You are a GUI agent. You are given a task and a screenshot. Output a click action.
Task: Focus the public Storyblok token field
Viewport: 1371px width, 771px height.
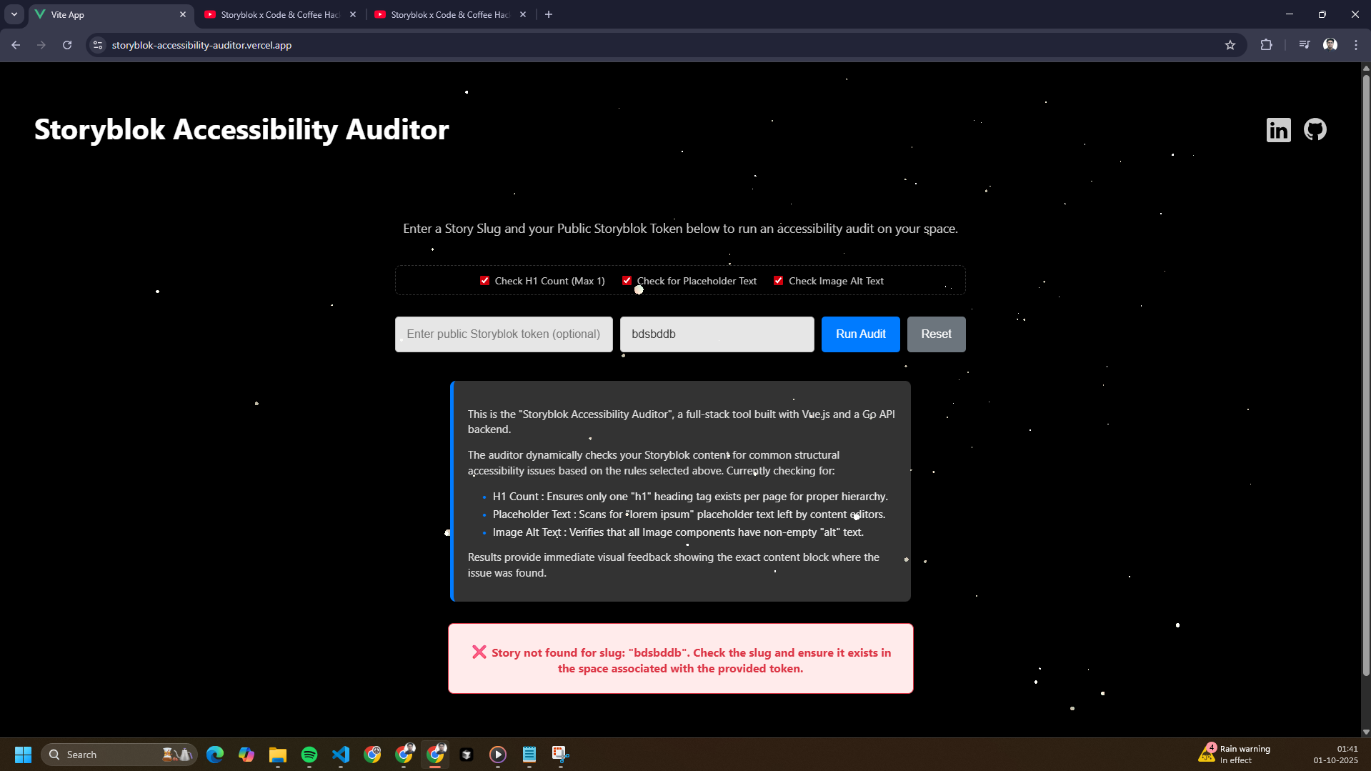[x=504, y=334]
